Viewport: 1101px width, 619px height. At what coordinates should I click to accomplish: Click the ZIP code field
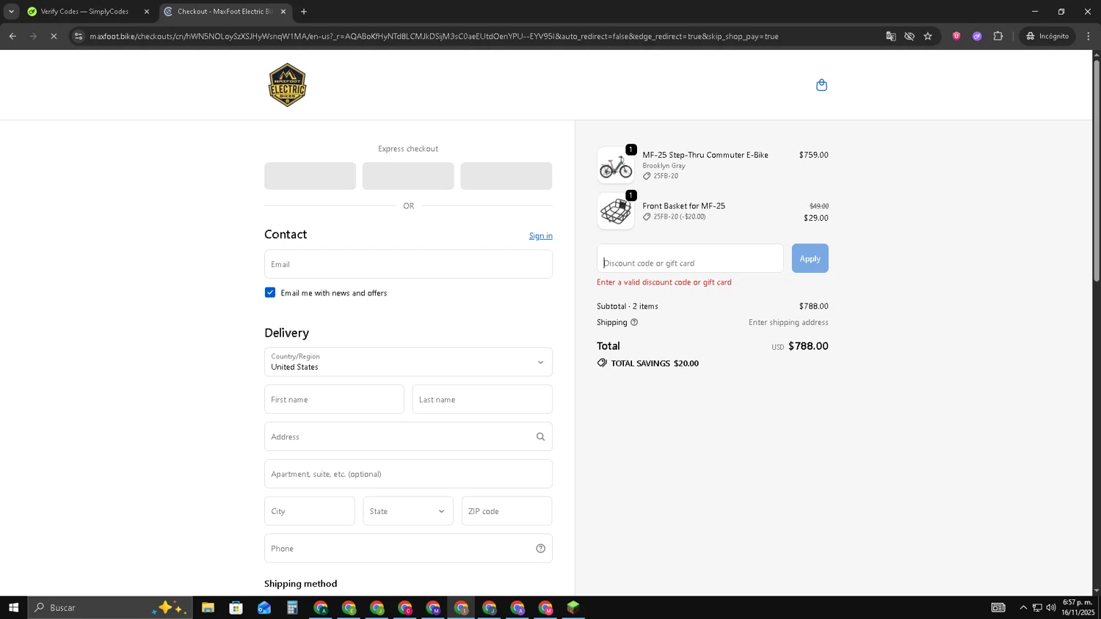coord(506,511)
